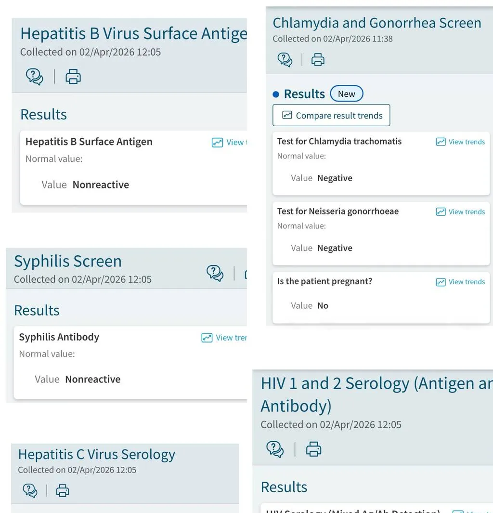The height and width of the screenshot is (513, 493).
Task: Print the Hepatitis C Virus Serology result
Action: (63, 491)
